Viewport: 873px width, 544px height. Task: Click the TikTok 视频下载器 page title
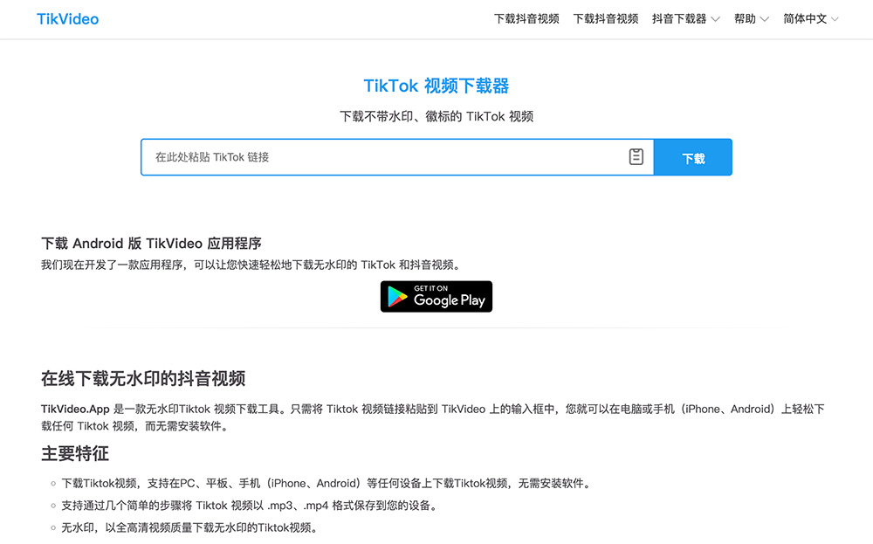pyautogui.click(x=436, y=86)
